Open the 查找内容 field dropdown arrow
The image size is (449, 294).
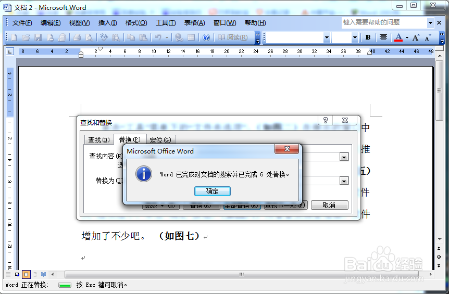point(344,157)
